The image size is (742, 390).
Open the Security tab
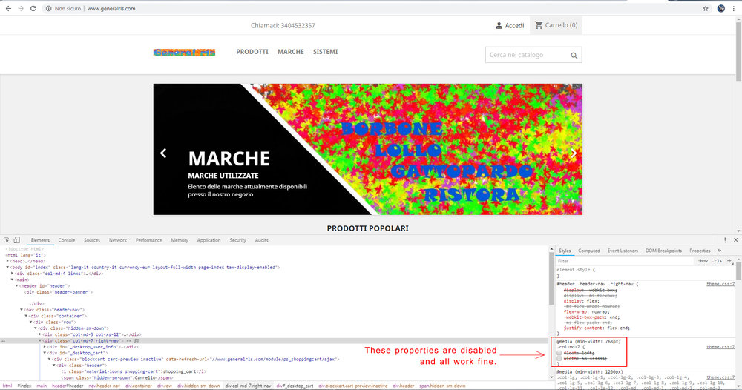(237, 240)
